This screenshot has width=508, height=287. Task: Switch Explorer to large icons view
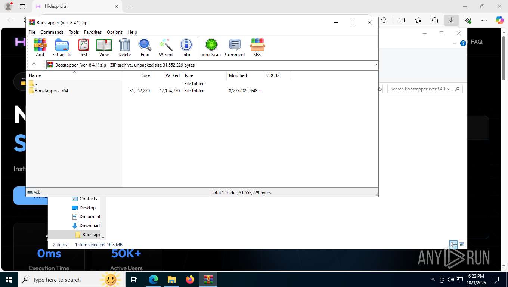(462, 244)
